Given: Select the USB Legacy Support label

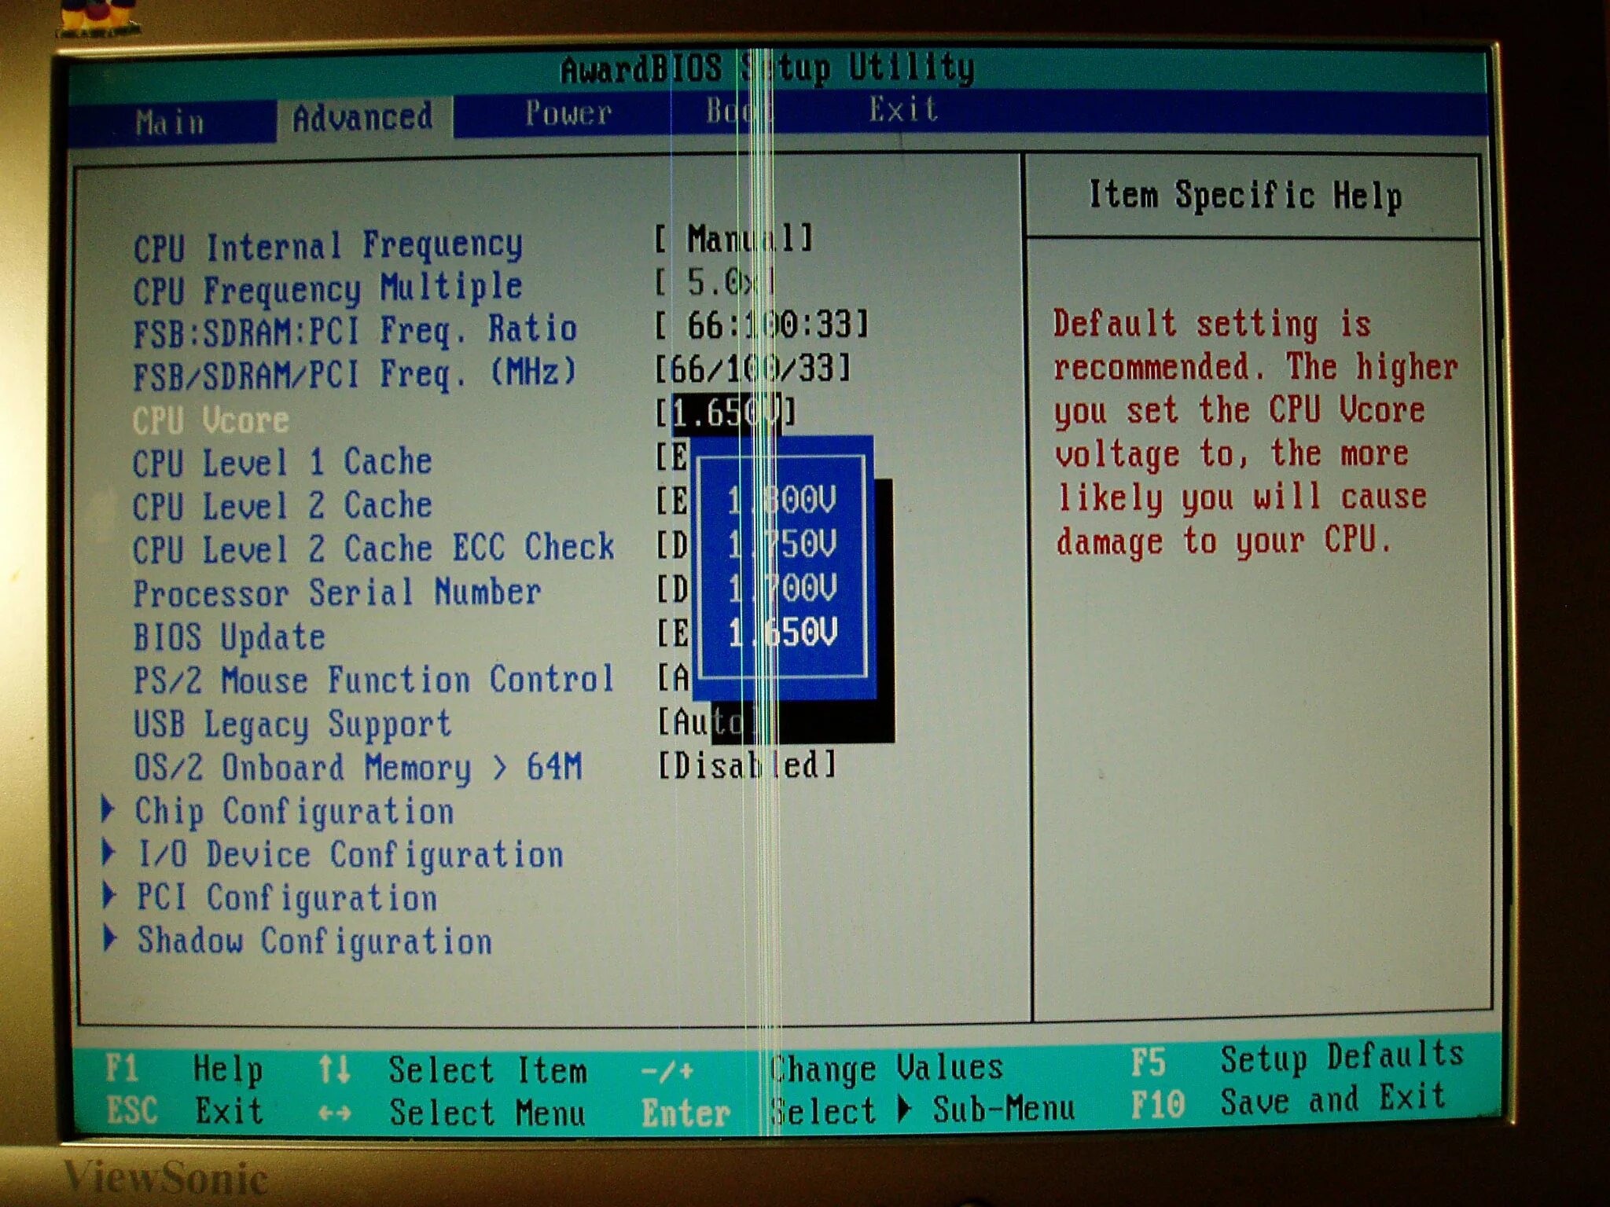Looking at the screenshot, I should 292,725.
